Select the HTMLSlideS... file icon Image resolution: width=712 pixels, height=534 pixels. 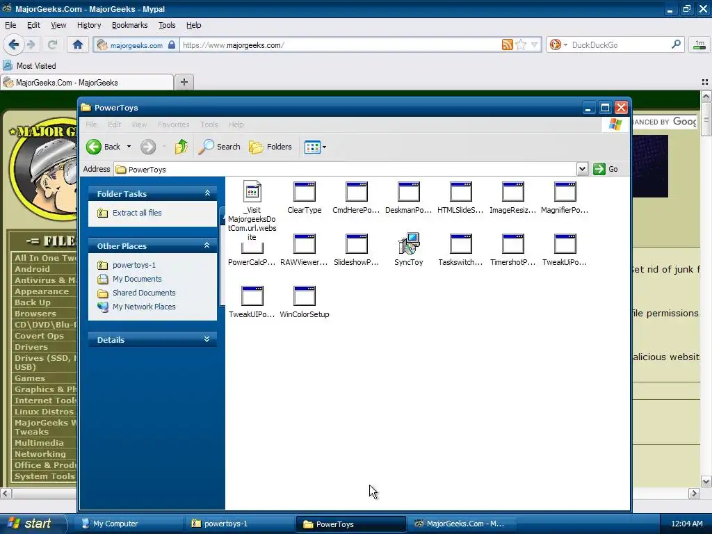click(461, 192)
